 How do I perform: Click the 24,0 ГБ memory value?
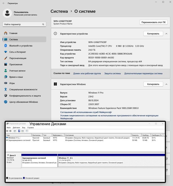coord(92,50)
